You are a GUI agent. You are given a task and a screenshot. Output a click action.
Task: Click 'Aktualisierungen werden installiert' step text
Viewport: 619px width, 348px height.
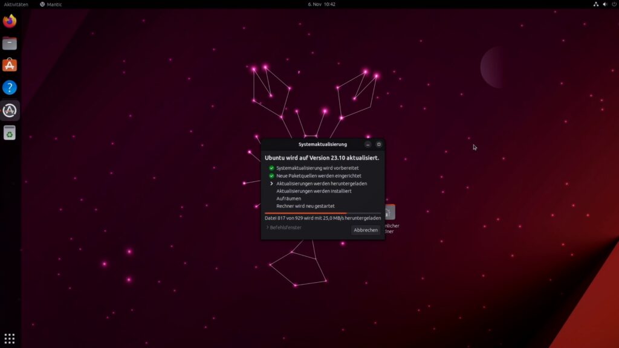tap(314, 191)
